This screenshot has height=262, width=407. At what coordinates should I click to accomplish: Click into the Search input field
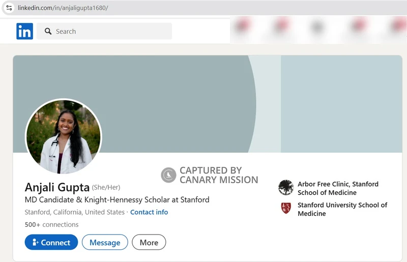click(x=104, y=31)
